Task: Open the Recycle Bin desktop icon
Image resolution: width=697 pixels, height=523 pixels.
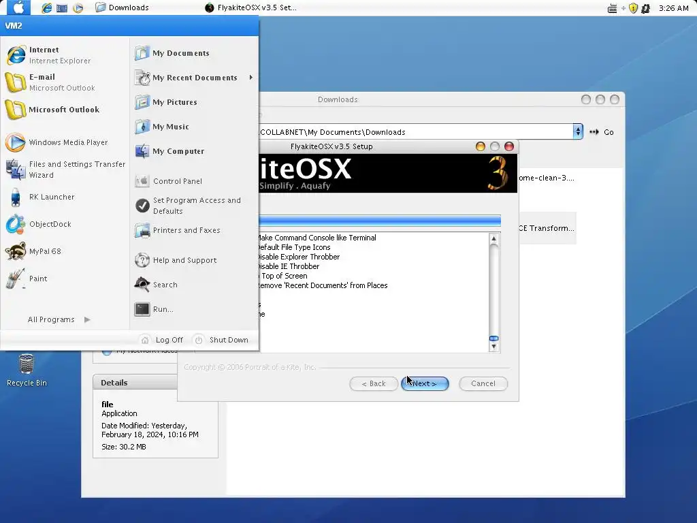Action: 27,370
